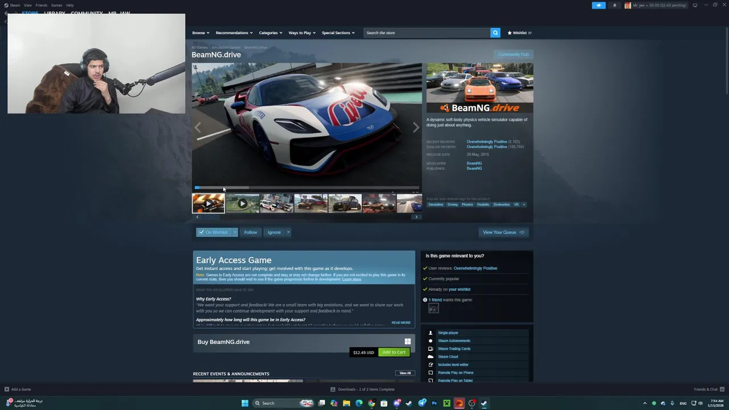This screenshot has width=729, height=410.
Task: Open the Help menu
Action: click(69, 5)
